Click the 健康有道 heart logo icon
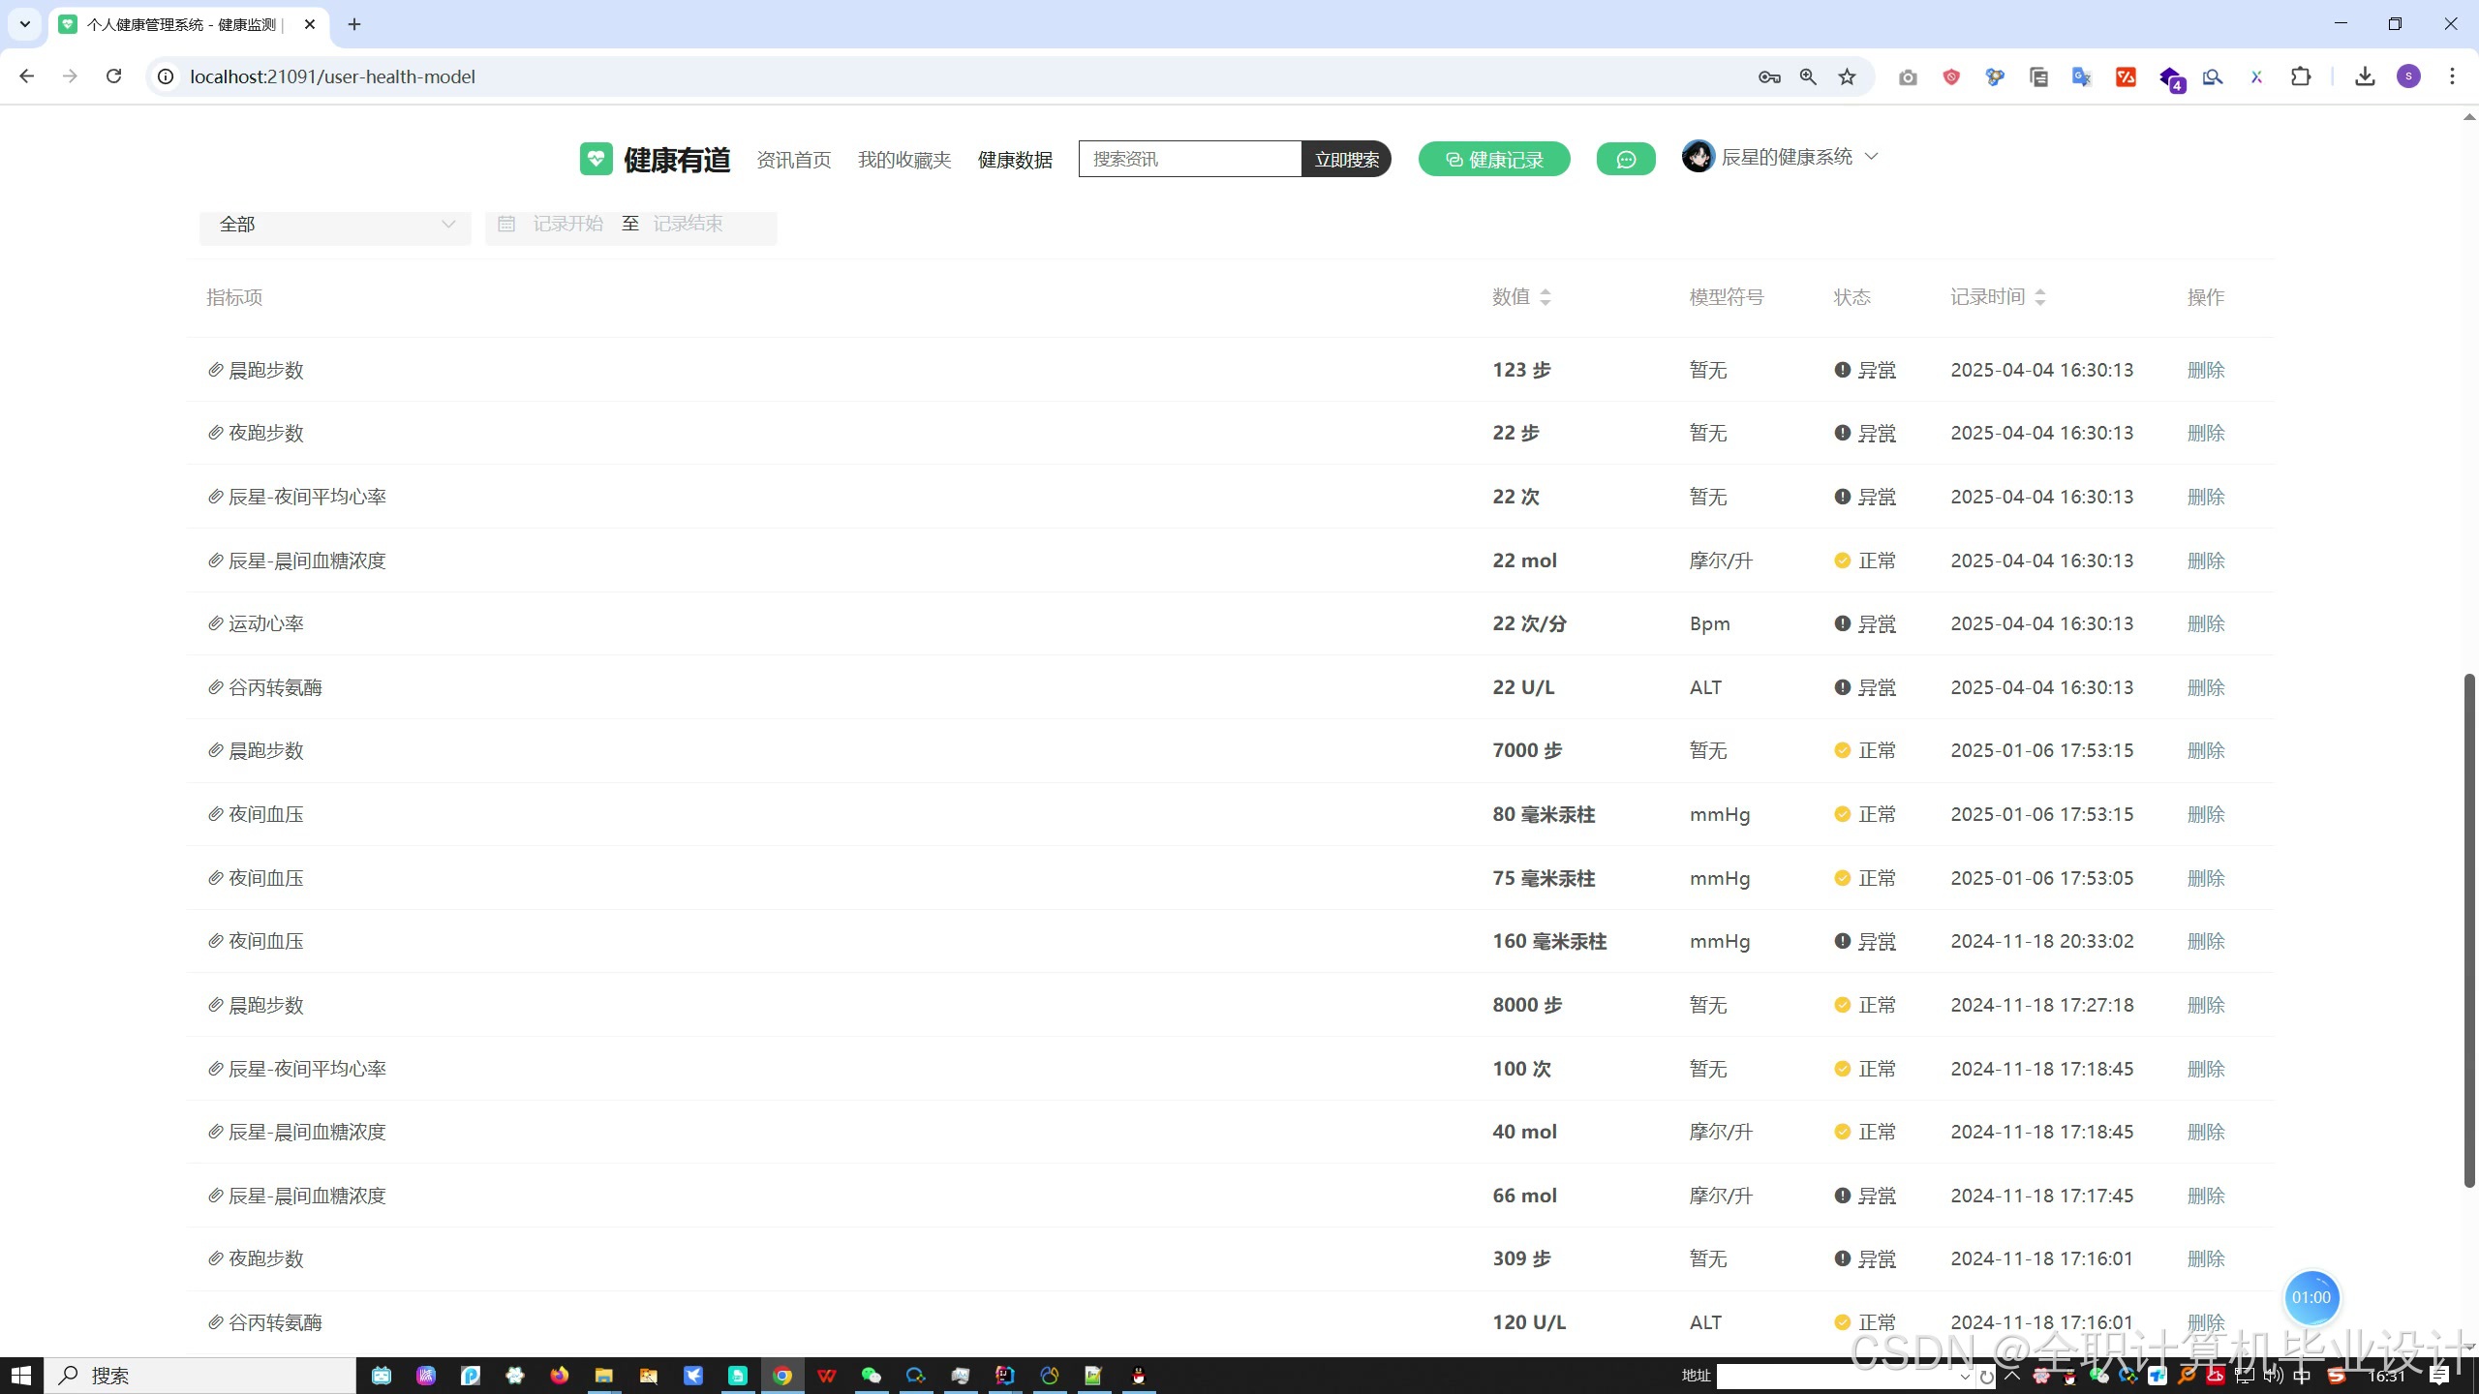The height and width of the screenshot is (1394, 2479). 596,159
